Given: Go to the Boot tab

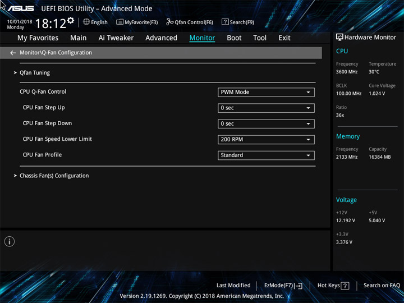Looking at the screenshot, I should pyautogui.click(x=234, y=38).
